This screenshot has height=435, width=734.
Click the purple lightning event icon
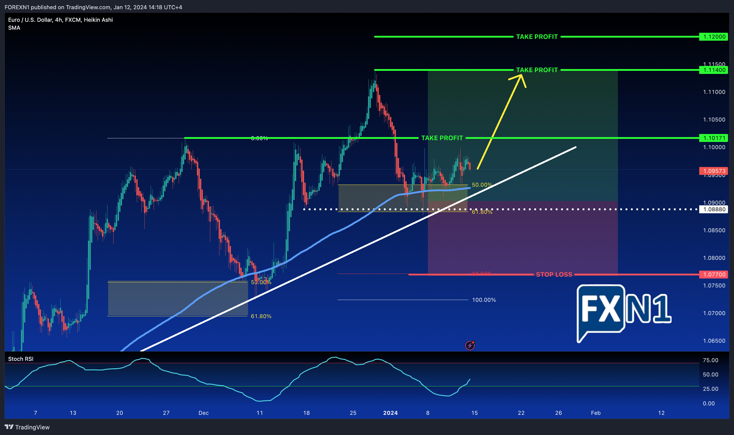[470, 345]
